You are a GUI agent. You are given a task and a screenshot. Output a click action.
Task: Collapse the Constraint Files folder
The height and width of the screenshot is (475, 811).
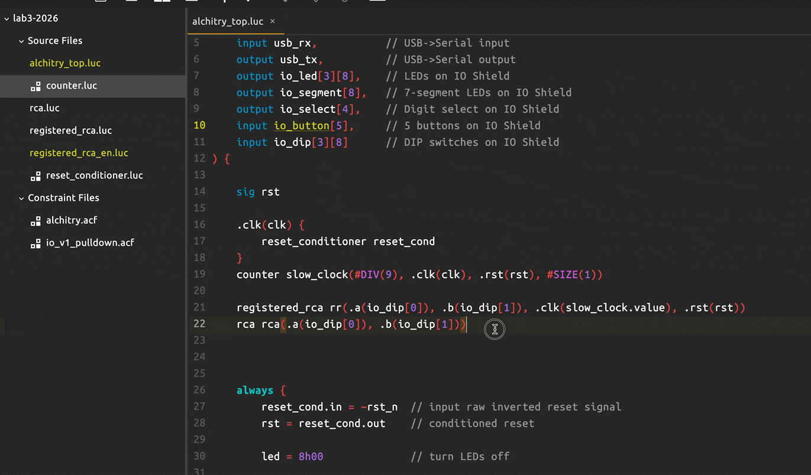point(21,198)
